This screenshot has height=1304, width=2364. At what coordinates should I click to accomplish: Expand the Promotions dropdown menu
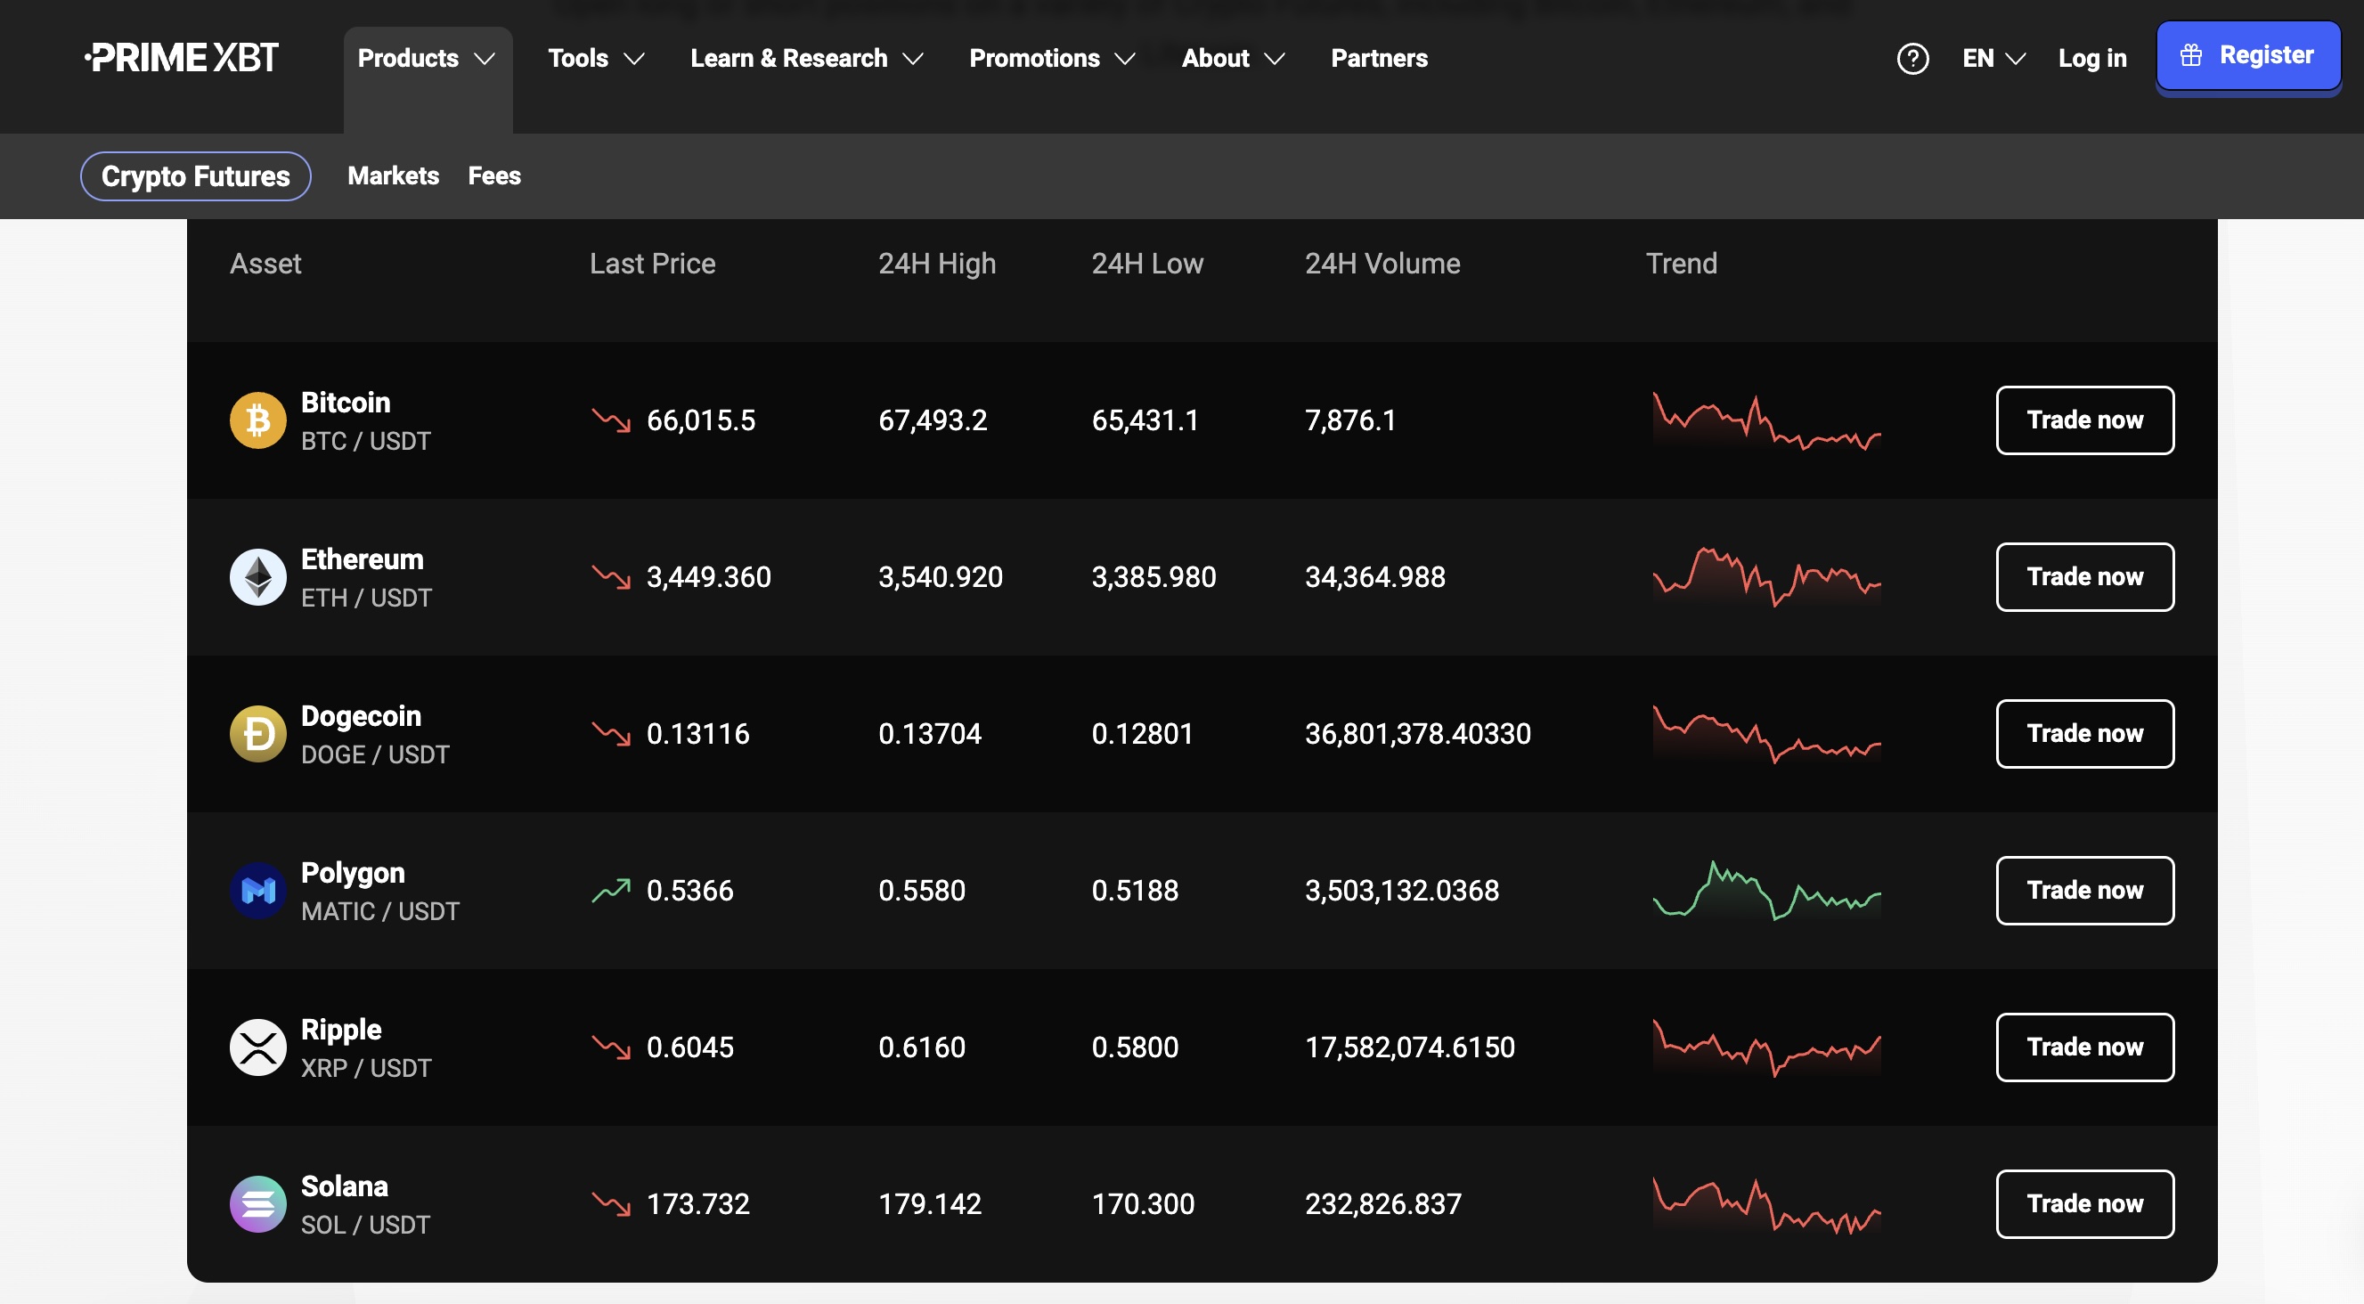tap(1053, 59)
